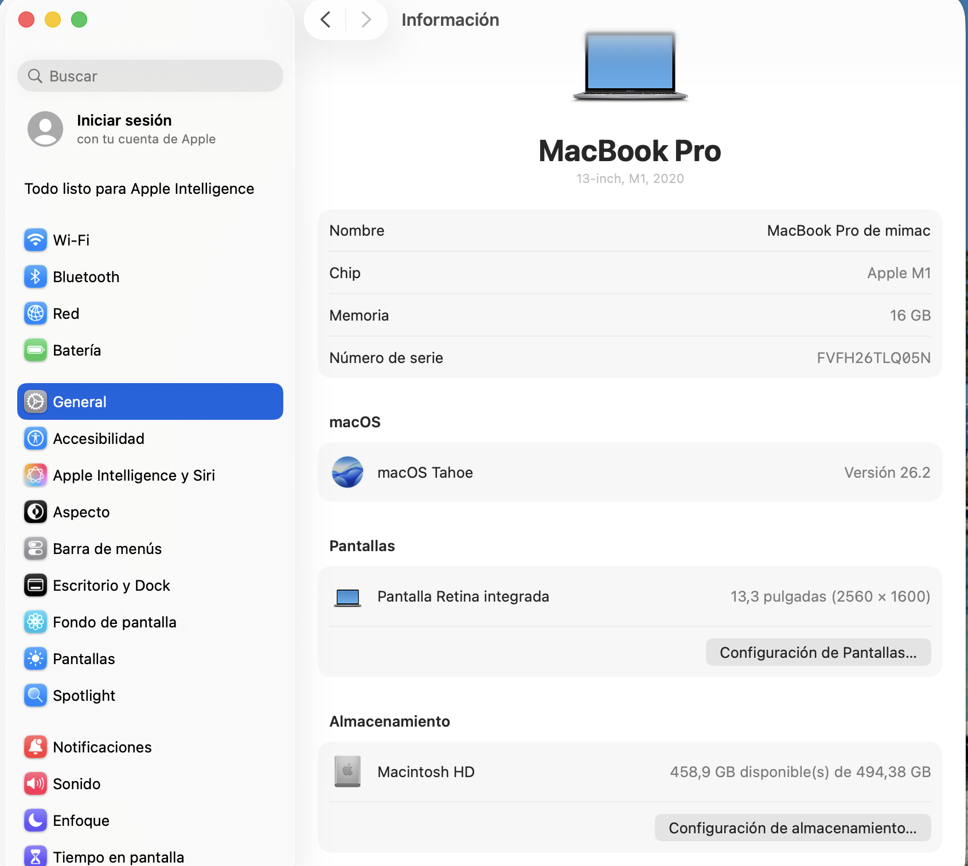This screenshot has height=866, width=968.
Task: Click Iniciar sesión con tu cuenta
Action: pos(146,129)
